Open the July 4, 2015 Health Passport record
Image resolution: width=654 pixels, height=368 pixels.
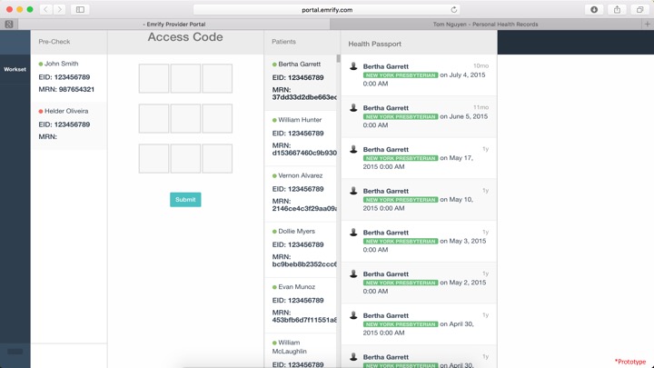pos(419,75)
